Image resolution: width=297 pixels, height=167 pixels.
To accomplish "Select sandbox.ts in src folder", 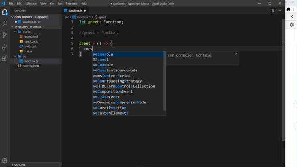I will [x=36, y=61].
